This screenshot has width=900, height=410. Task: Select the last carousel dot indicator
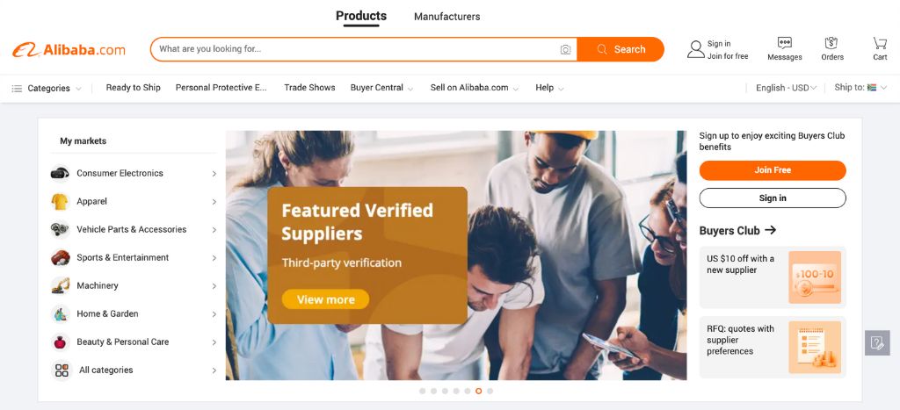click(490, 391)
